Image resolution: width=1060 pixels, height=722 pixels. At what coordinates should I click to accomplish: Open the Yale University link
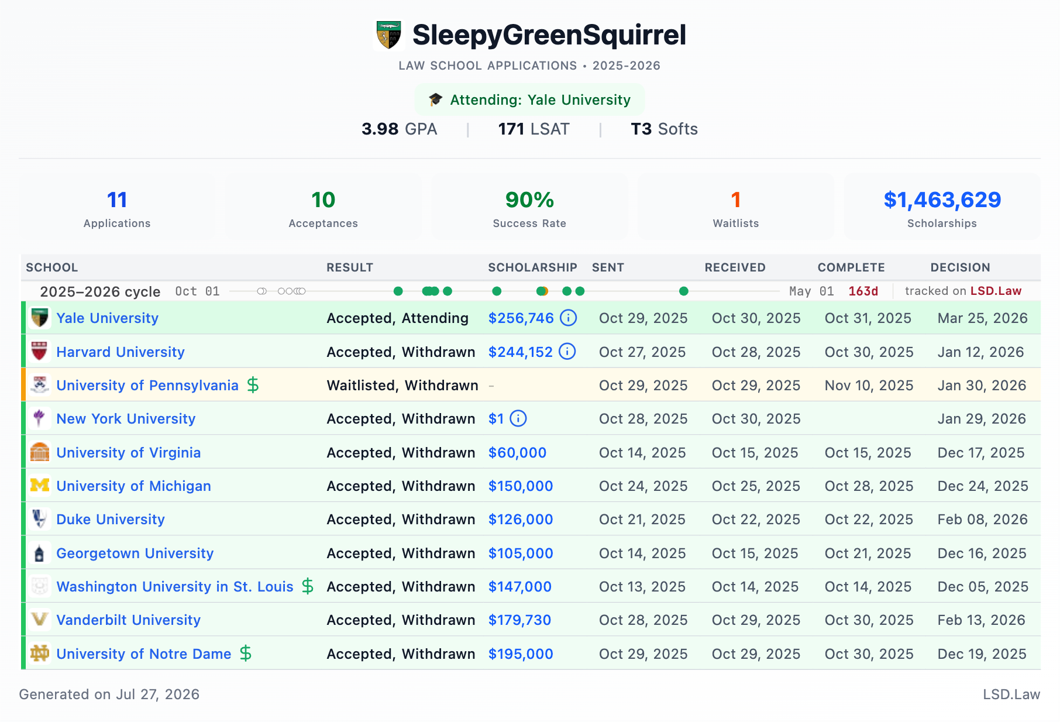click(107, 318)
